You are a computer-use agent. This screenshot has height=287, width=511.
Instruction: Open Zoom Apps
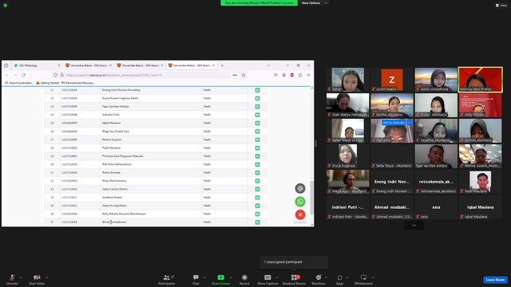click(339, 279)
